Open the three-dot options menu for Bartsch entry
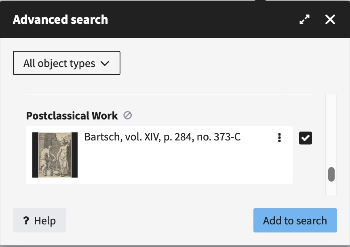Image resolution: width=350 pixels, height=247 pixels. coord(279,138)
